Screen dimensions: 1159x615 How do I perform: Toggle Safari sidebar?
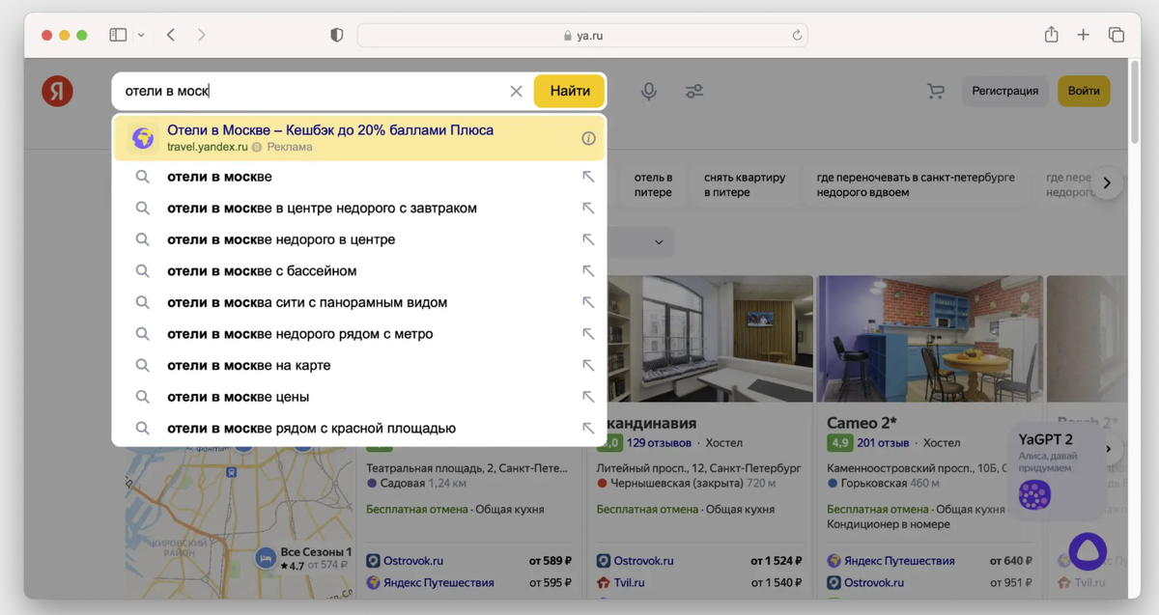pyautogui.click(x=118, y=35)
